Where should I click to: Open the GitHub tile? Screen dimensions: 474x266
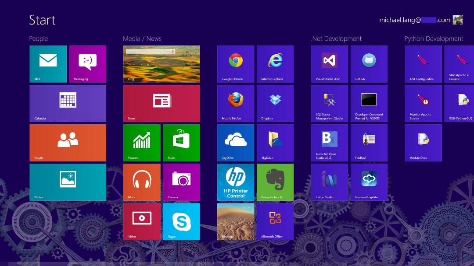[369, 64]
